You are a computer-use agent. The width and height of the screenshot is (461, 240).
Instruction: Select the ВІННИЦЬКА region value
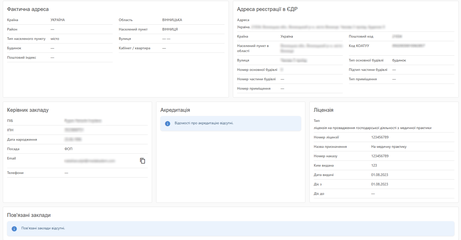pyautogui.click(x=172, y=20)
